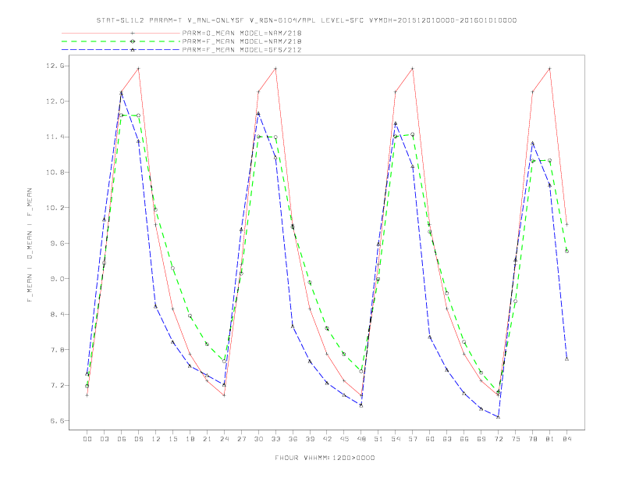Image resolution: width=618 pixels, height=478 pixels.
Task: Click y-axis tick label 12.0
Action: [x=55, y=102]
